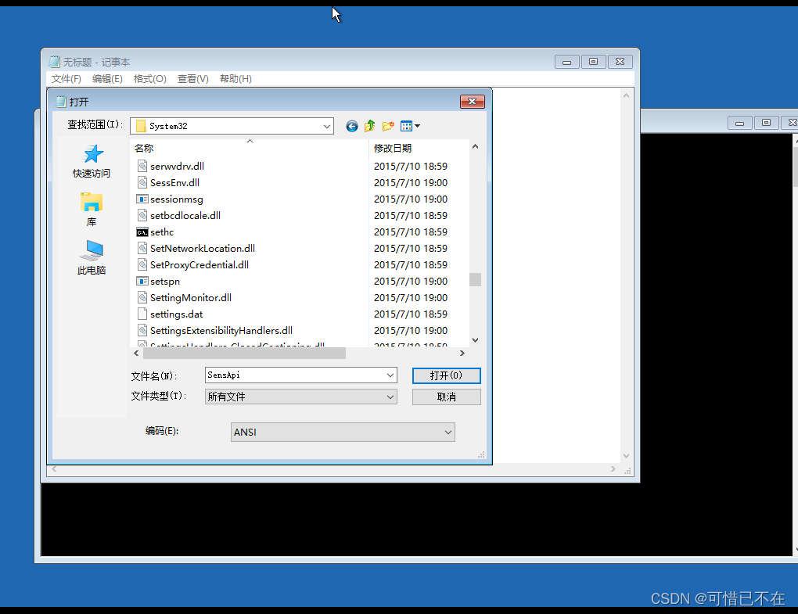Maximize the background console window
The image size is (798, 614).
pyautogui.click(x=767, y=123)
